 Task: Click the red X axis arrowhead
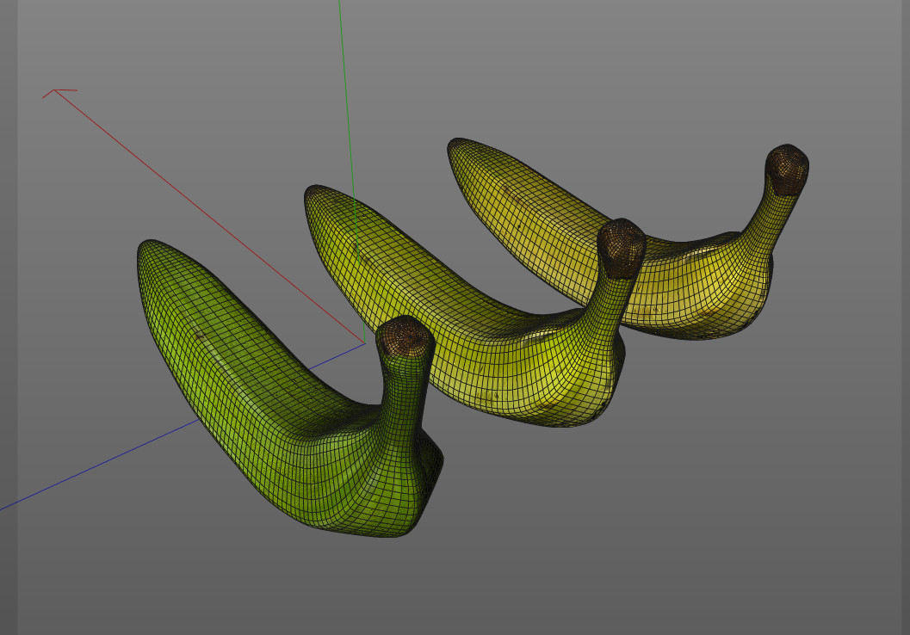[x=58, y=93]
